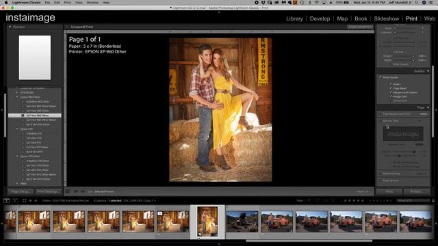Image resolution: width=438 pixels, height=246 pixels.
Task: Go to previous page with left arrow
Action: (x=76, y=191)
